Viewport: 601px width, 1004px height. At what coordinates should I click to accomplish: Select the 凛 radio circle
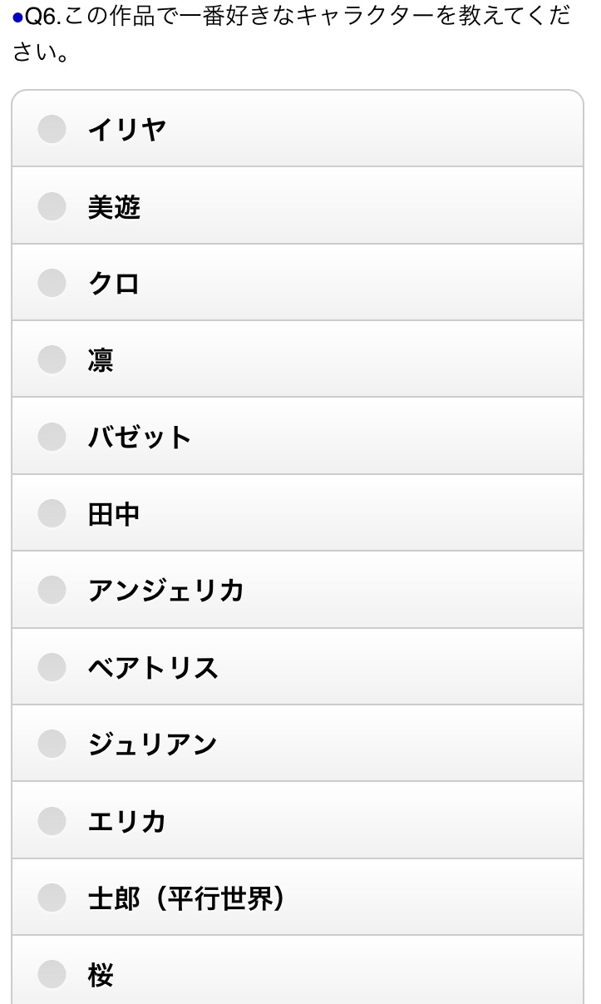(x=52, y=359)
